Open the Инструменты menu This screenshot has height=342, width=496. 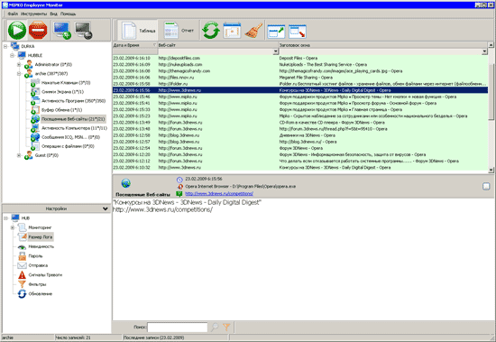click(x=34, y=14)
